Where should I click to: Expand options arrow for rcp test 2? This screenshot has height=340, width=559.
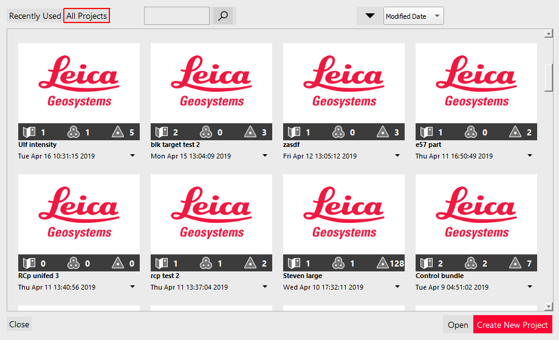click(x=265, y=287)
